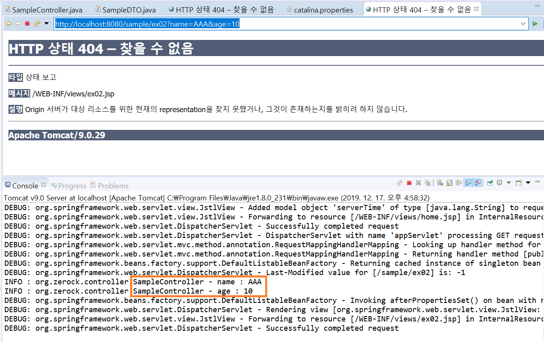Screen dimensions: 544x342
Task: Click the grey relaunch icon in Console toolbar
Action: 400,183
